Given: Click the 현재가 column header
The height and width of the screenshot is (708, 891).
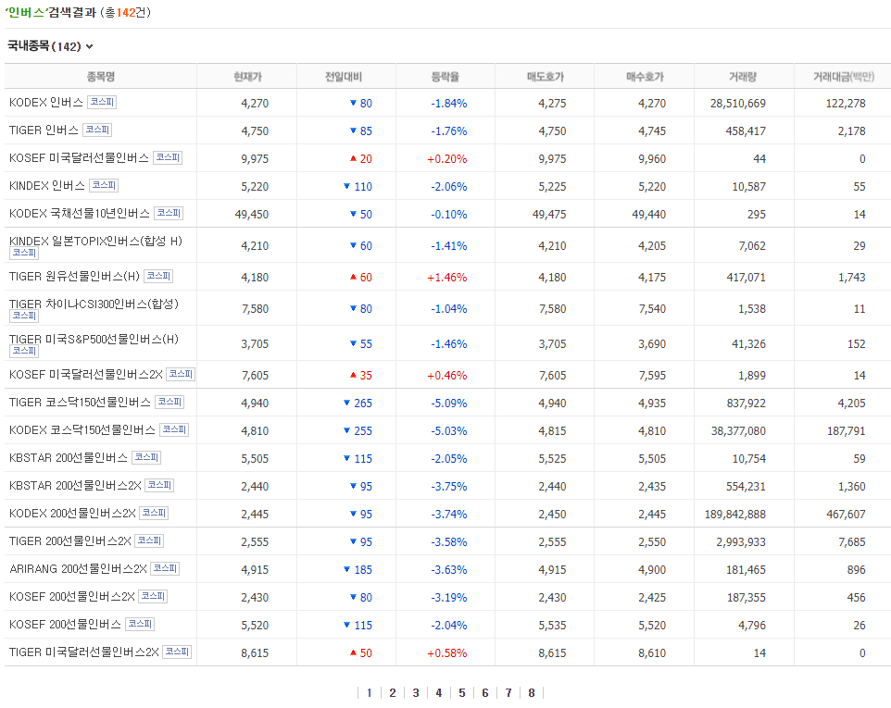Looking at the screenshot, I should pyautogui.click(x=247, y=77).
